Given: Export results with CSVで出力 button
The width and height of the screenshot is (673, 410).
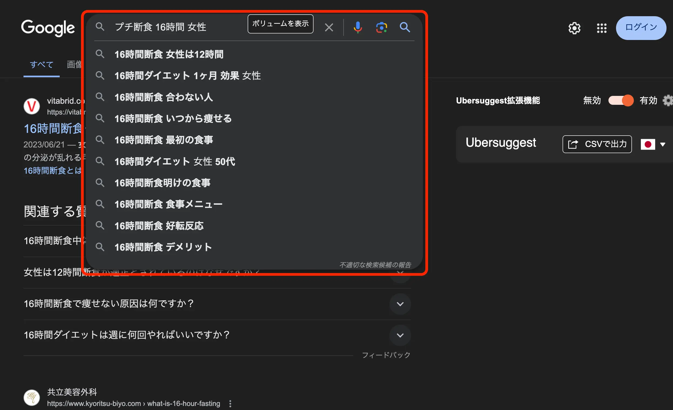Looking at the screenshot, I should [597, 144].
